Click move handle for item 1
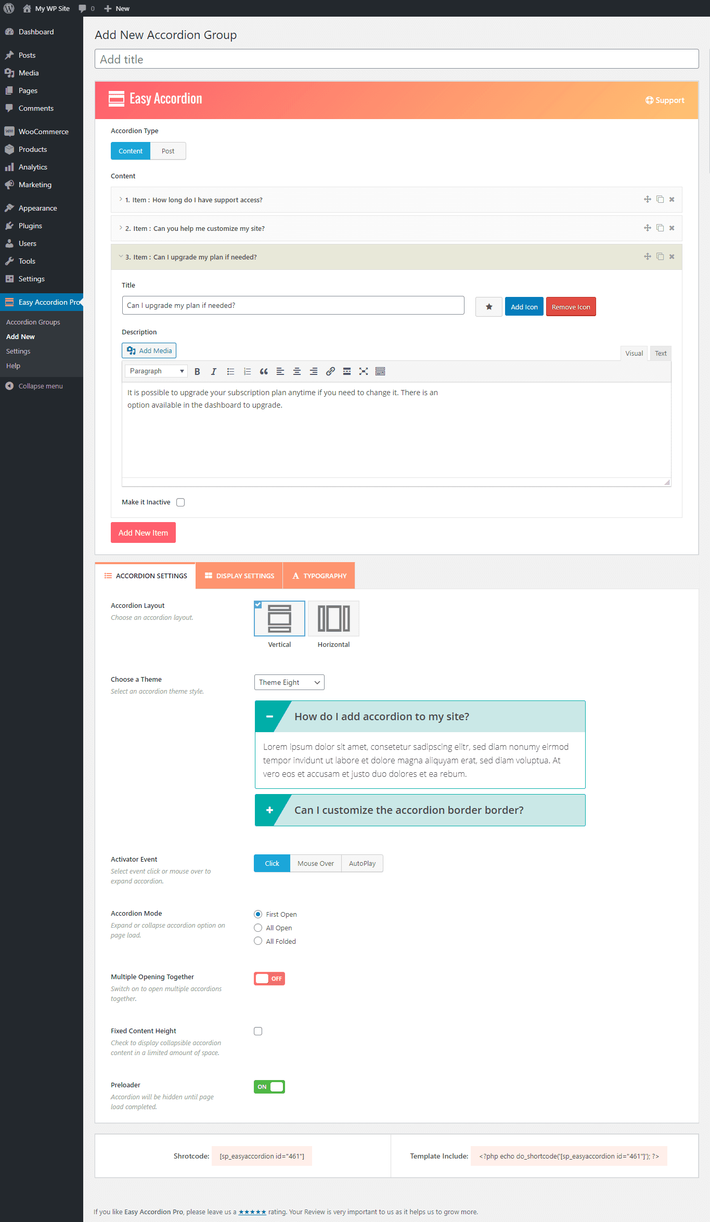Screen dimensions: 710x1222 click(x=648, y=199)
